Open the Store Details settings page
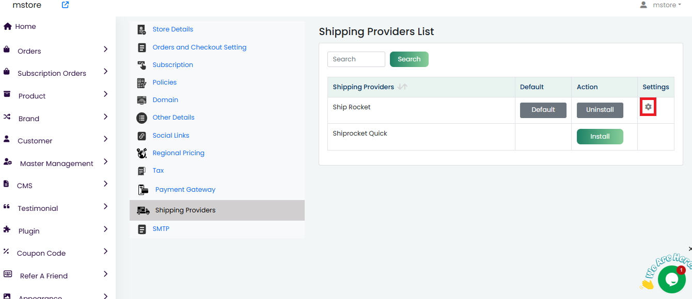 tap(172, 29)
